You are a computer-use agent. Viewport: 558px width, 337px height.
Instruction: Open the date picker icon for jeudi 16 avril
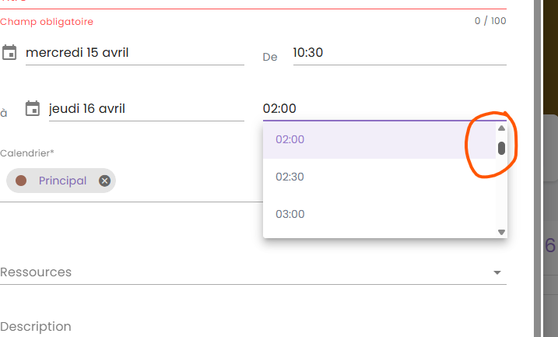pos(33,109)
